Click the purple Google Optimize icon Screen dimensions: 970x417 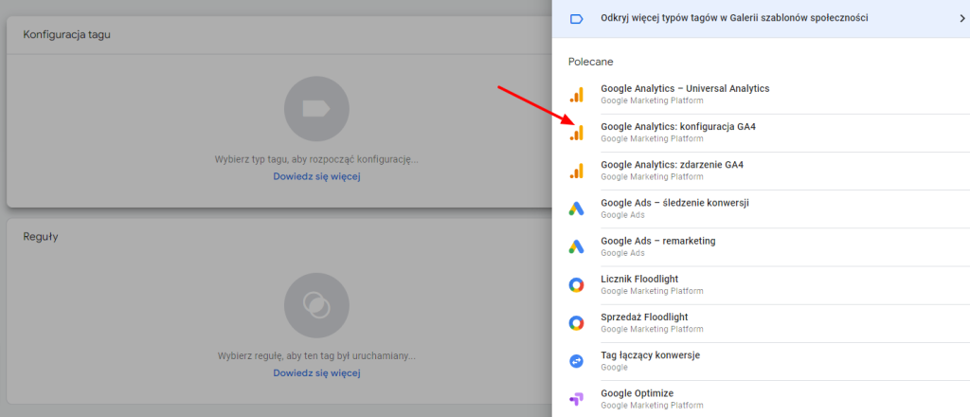[x=577, y=399]
